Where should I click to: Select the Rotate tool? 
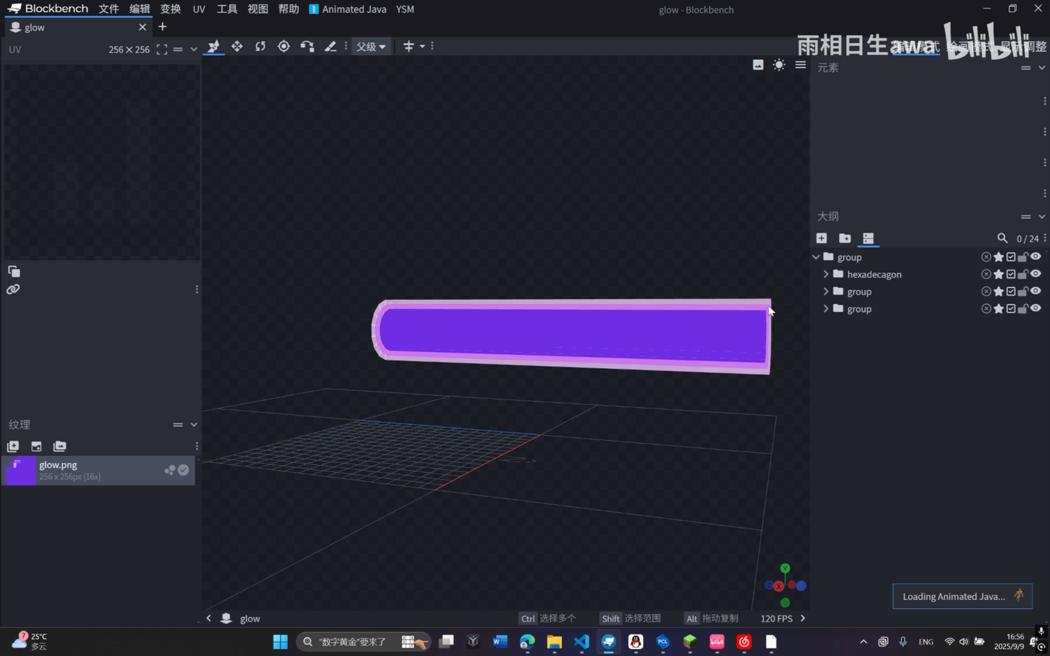point(260,46)
